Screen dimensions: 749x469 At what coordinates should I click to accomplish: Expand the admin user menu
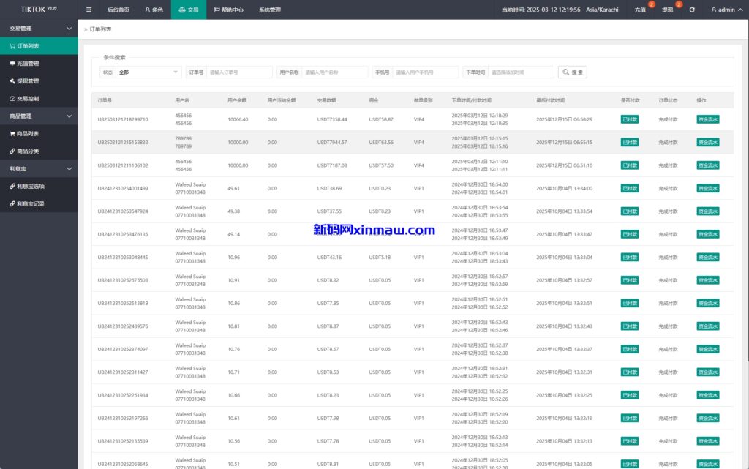(x=726, y=10)
